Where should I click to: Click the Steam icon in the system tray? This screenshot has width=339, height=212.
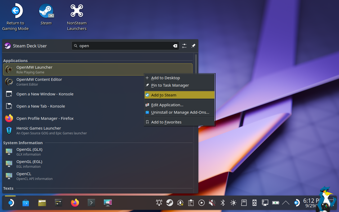point(170,203)
